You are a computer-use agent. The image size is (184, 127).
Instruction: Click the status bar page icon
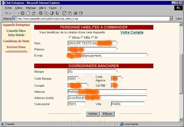pyautogui.click(x=3, y=124)
